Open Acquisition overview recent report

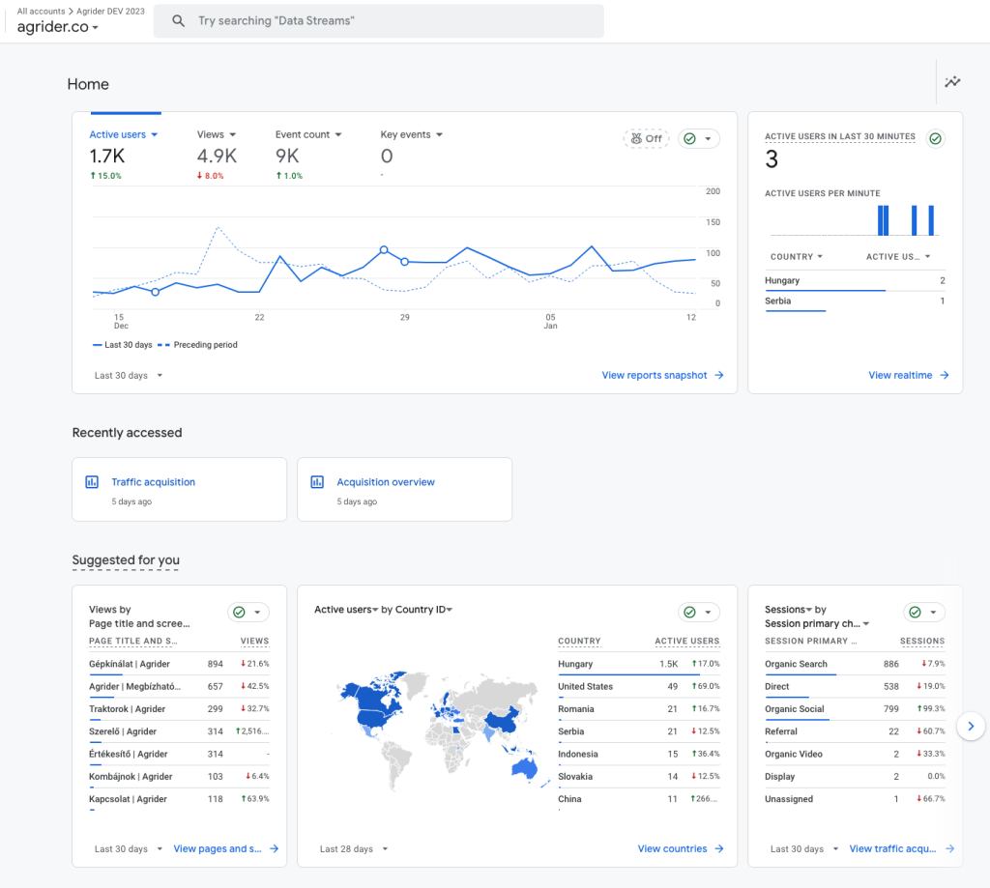(x=405, y=489)
